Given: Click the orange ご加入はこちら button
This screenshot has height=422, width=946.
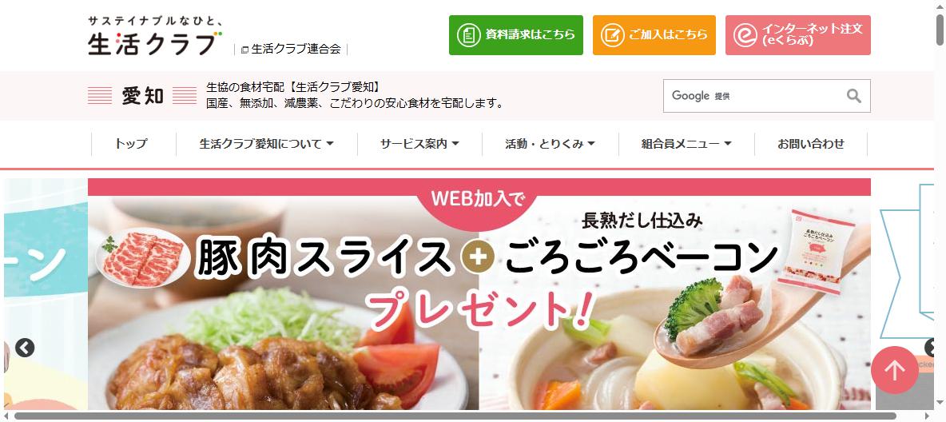Looking at the screenshot, I should (x=654, y=35).
